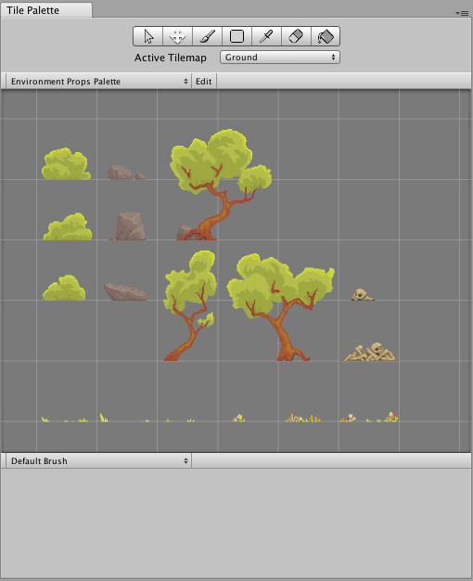
Task: Select the narrow leaning tree tile
Action: [190, 305]
